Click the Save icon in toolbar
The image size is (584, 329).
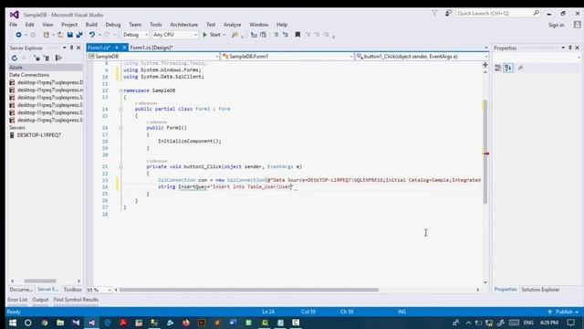pyautogui.click(x=69, y=35)
